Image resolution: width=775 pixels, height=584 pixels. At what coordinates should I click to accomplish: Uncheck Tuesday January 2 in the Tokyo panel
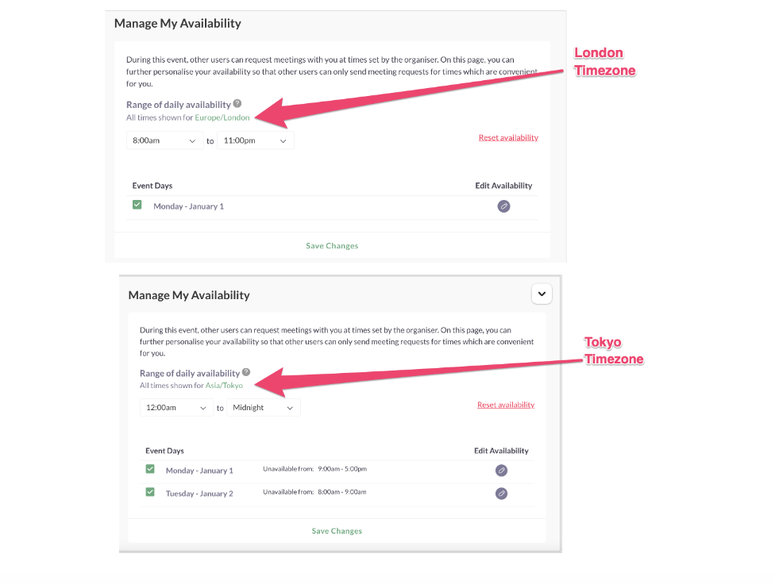pos(150,492)
